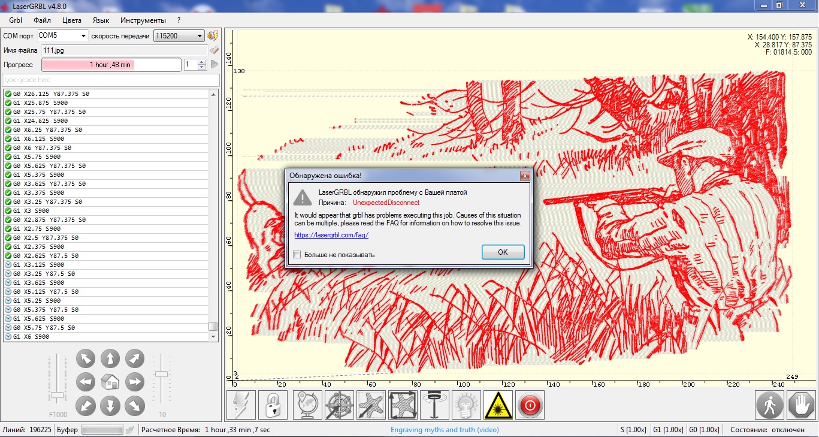Click the star framing outline icon
Viewport: 819px width, 437px height.
pyautogui.click(x=403, y=405)
